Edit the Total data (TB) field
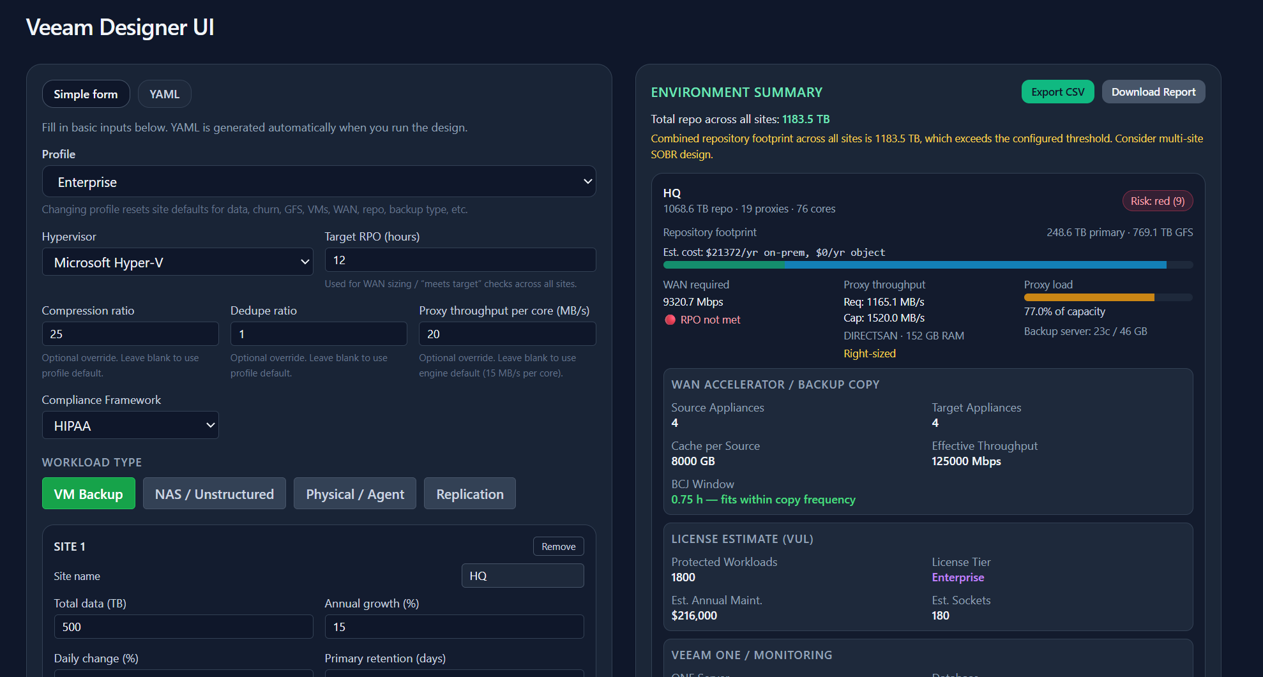The image size is (1263, 677). pyautogui.click(x=183, y=627)
